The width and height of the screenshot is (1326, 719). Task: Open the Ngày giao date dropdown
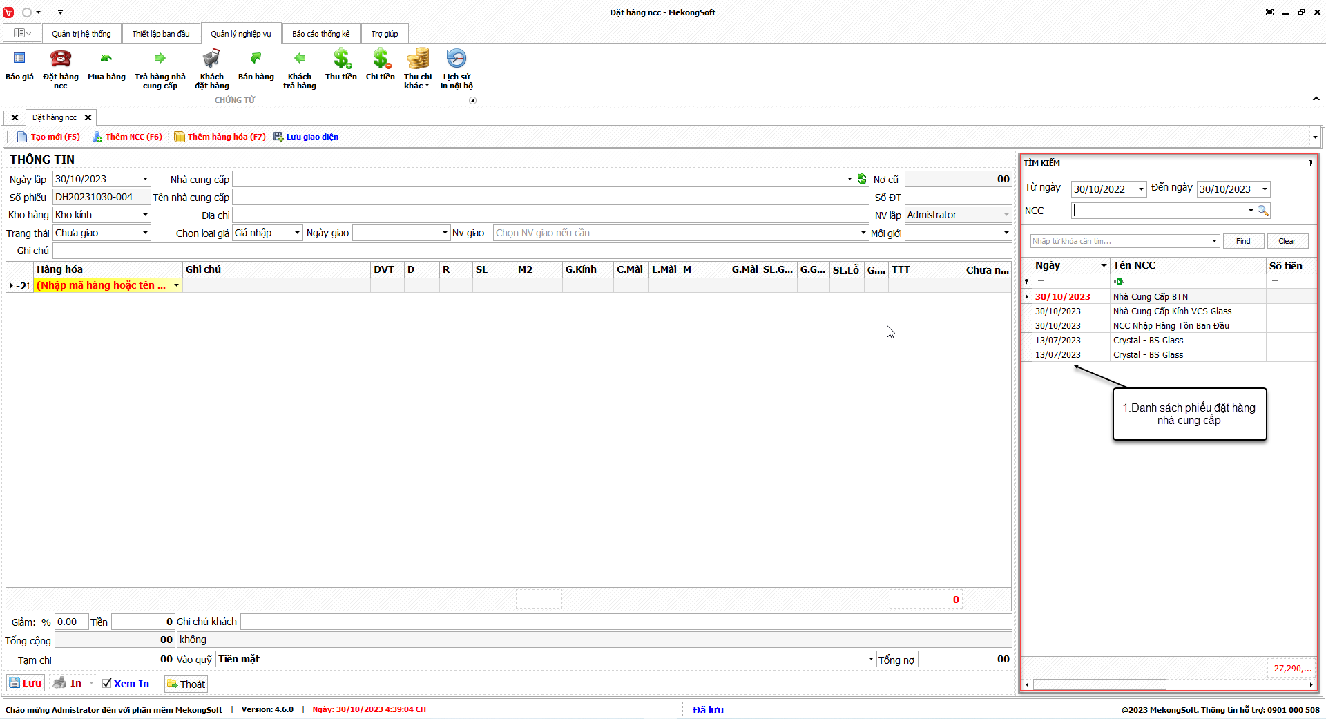[x=445, y=233]
